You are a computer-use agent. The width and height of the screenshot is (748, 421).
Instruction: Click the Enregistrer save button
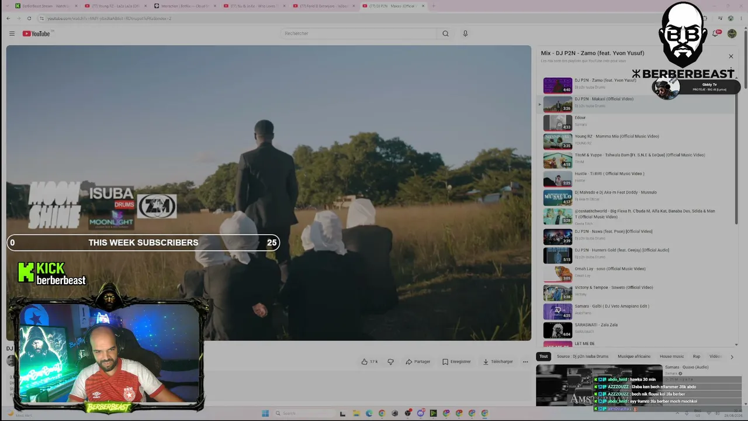coord(456,361)
